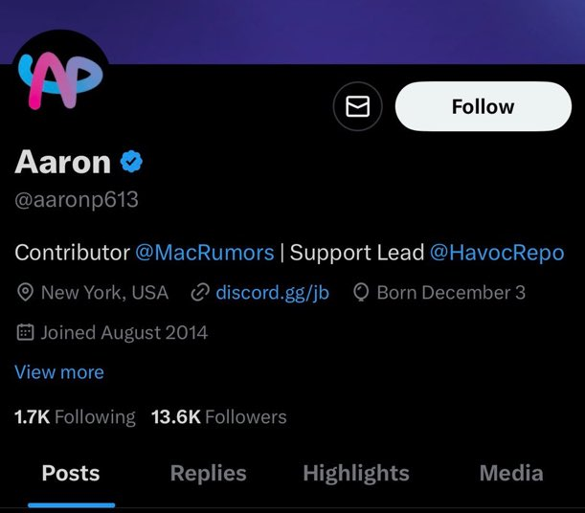
Task: Switch to the Highlights tab
Action: pyautogui.click(x=356, y=474)
